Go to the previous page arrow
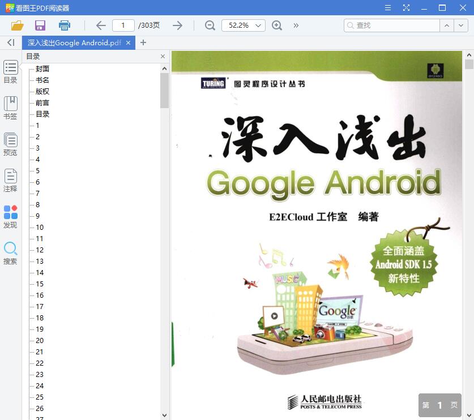474x420 pixels. point(101,25)
